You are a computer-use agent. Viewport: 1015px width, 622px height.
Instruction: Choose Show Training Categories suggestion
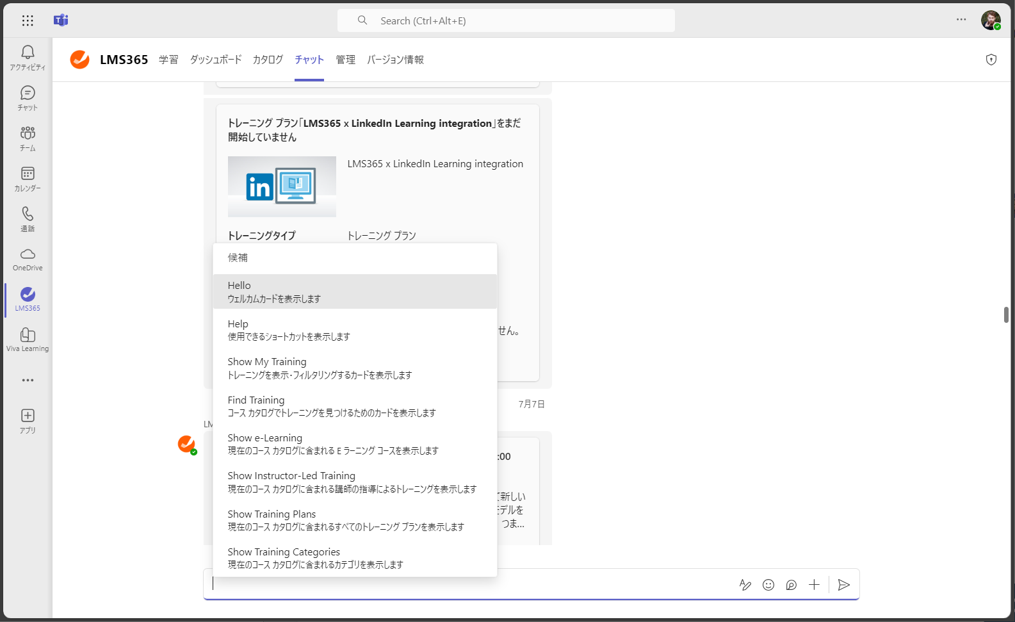pos(355,558)
